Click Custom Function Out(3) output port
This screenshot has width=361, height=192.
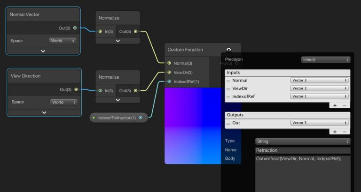(x=236, y=63)
